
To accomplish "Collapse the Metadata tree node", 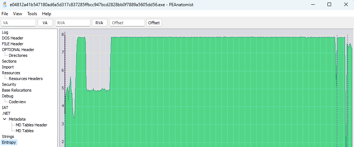I will point(4,119).
